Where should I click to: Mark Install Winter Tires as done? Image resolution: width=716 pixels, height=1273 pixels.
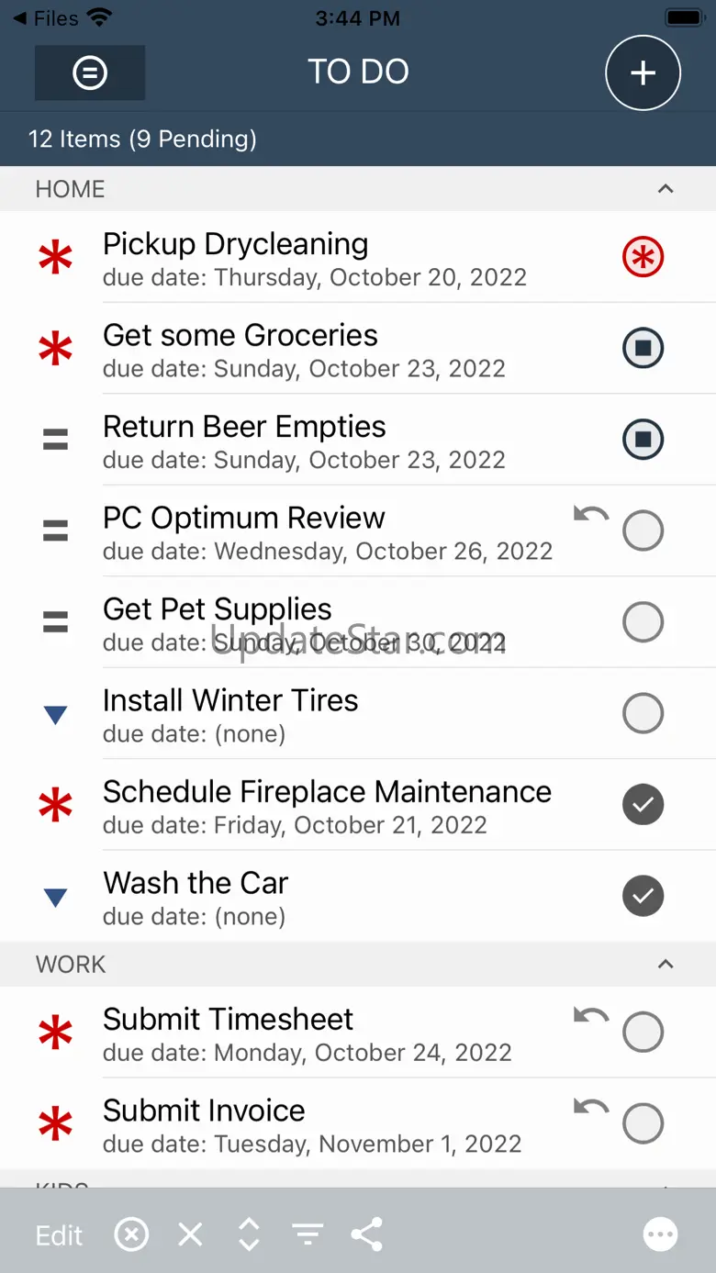(643, 713)
